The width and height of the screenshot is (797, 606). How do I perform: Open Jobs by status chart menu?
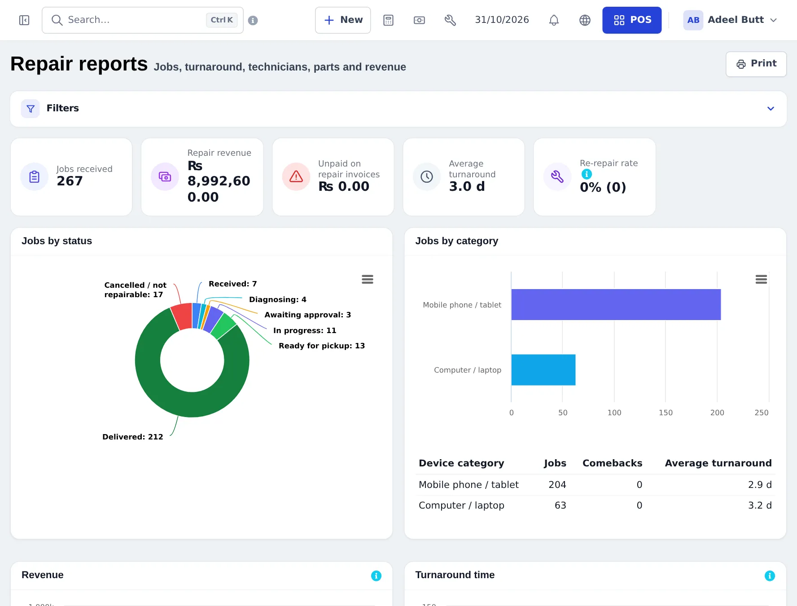pos(368,279)
